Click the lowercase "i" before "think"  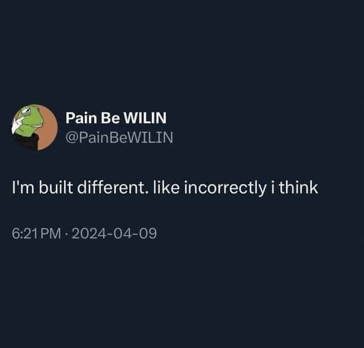pyautogui.click(x=272, y=187)
